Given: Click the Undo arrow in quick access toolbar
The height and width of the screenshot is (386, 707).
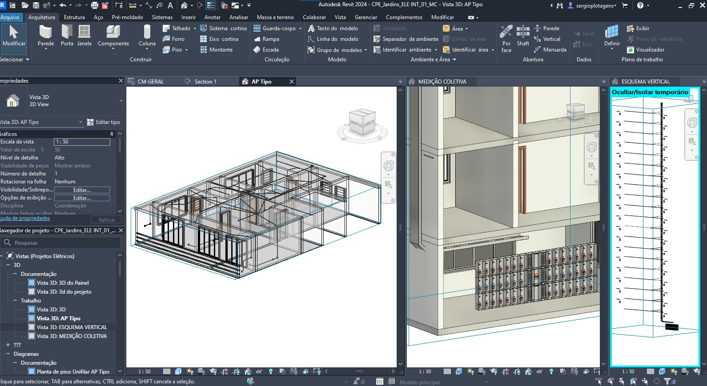Looking at the screenshot, I should [63, 5].
